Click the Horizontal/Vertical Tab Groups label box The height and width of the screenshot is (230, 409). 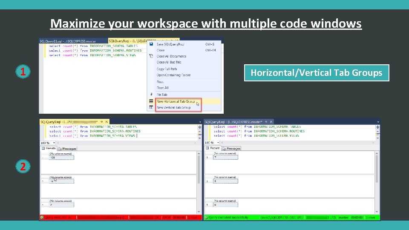click(317, 73)
